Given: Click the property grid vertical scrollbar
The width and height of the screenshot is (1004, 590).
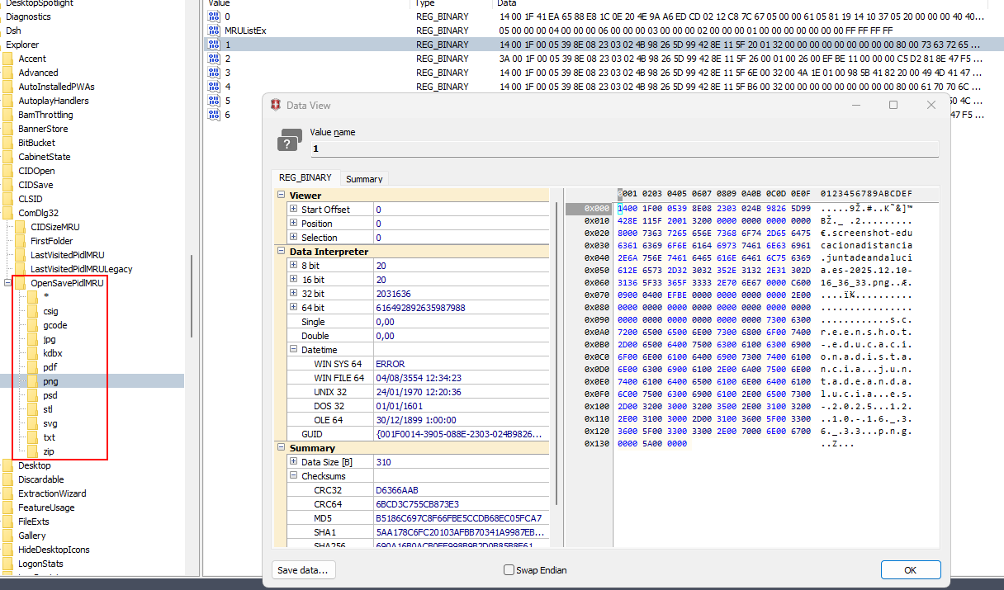Looking at the screenshot, I should (x=556, y=355).
